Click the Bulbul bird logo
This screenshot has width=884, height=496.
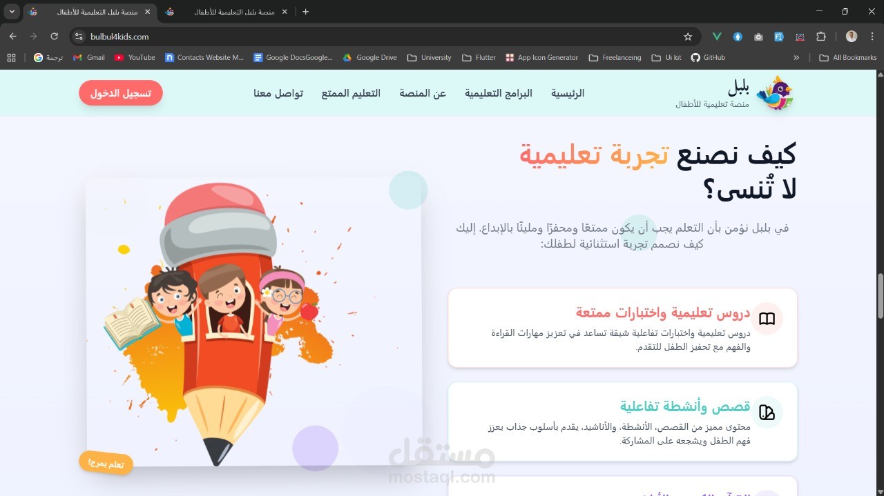[775, 93]
